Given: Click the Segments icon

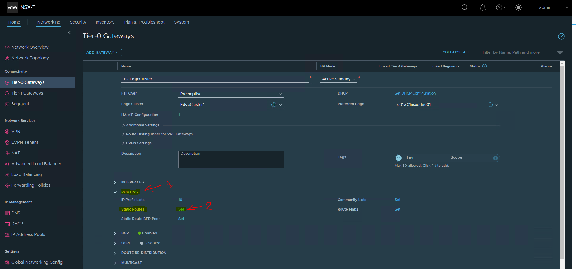Looking at the screenshot, I should [x=7, y=104].
